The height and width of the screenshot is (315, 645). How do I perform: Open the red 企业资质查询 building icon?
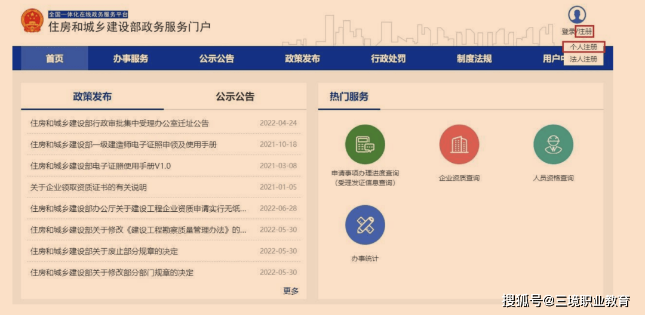(459, 144)
